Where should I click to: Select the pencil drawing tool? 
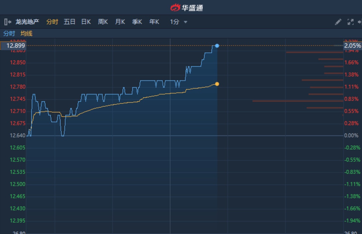point(338,22)
